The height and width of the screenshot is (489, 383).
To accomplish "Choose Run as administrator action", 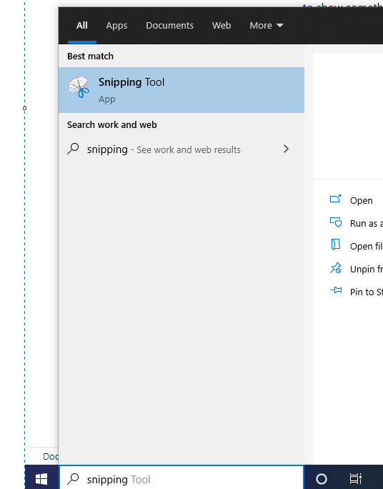I will 367,223.
